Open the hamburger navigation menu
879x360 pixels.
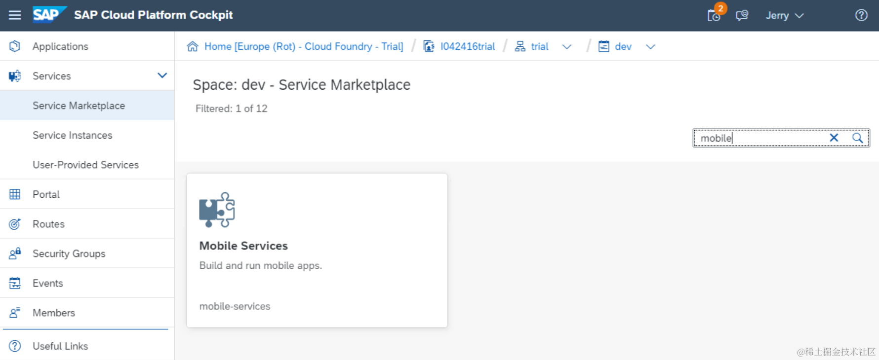(15, 15)
